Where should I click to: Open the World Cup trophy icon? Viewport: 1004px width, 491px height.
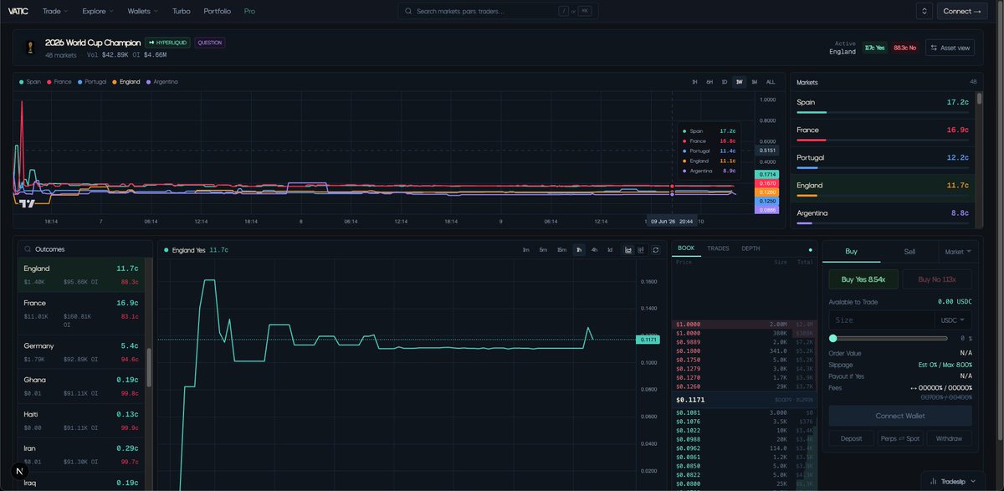(29, 48)
